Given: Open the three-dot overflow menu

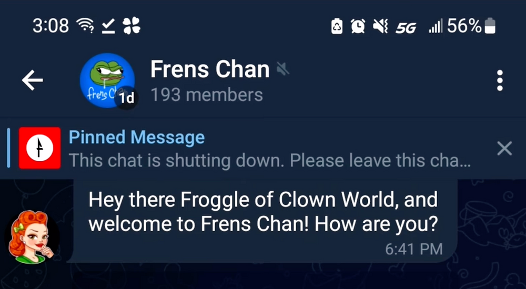Looking at the screenshot, I should (x=500, y=80).
